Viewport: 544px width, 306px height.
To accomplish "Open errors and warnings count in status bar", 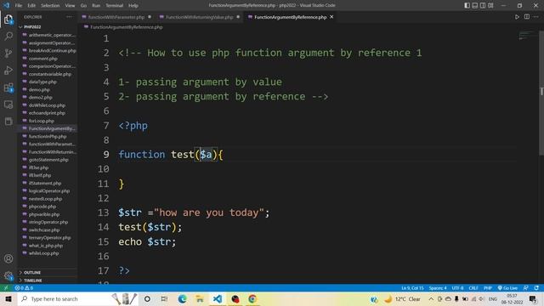I will coord(24,288).
